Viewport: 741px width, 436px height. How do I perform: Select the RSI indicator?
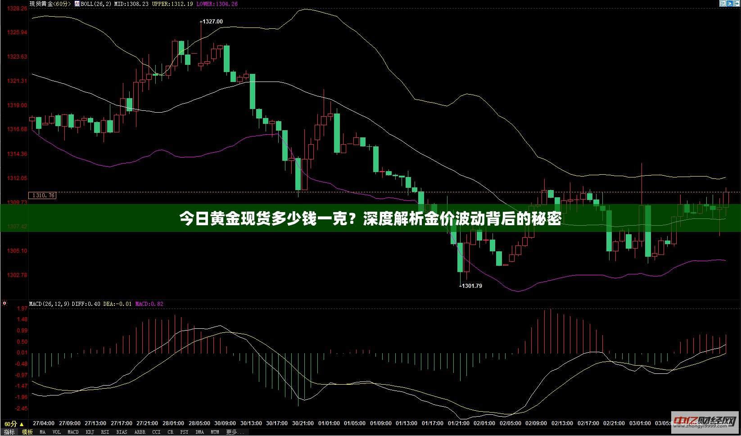[x=105, y=432]
